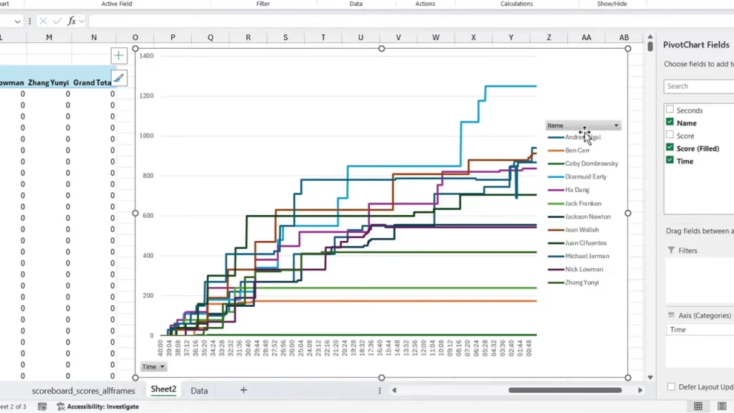Open the Name legend dropdown on the chart
This screenshot has height=413, width=734.
(615, 125)
